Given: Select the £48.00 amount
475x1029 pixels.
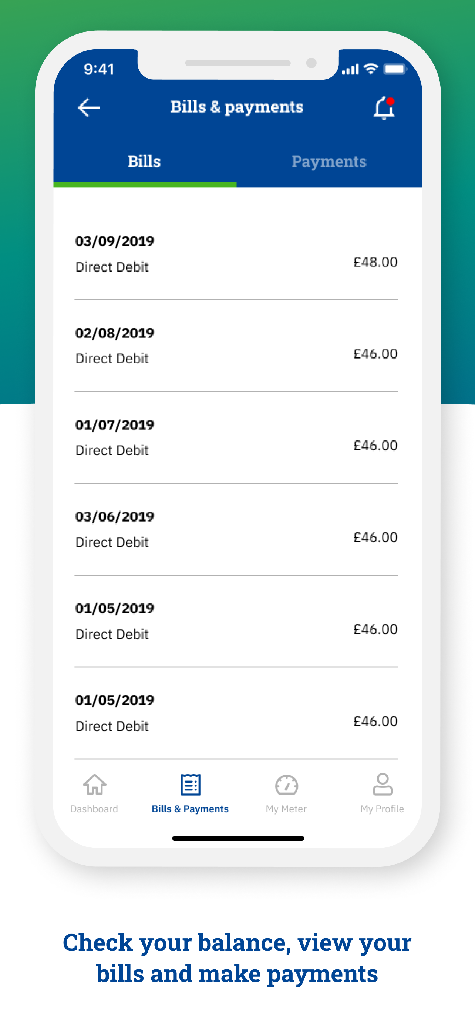Looking at the screenshot, I should pos(375,262).
